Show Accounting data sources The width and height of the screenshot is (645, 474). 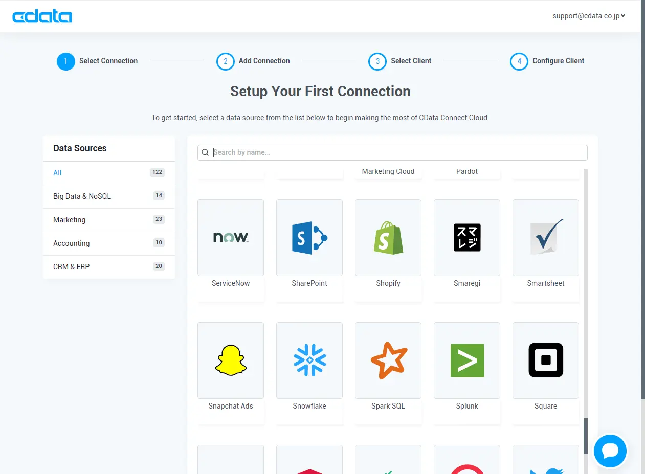pos(109,243)
